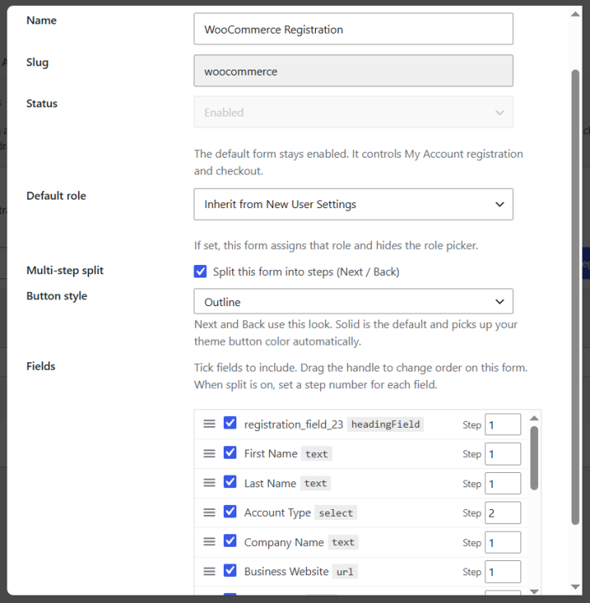Click the drag handle for Account Type
This screenshot has height=603, width=590.
click(209, 512)
